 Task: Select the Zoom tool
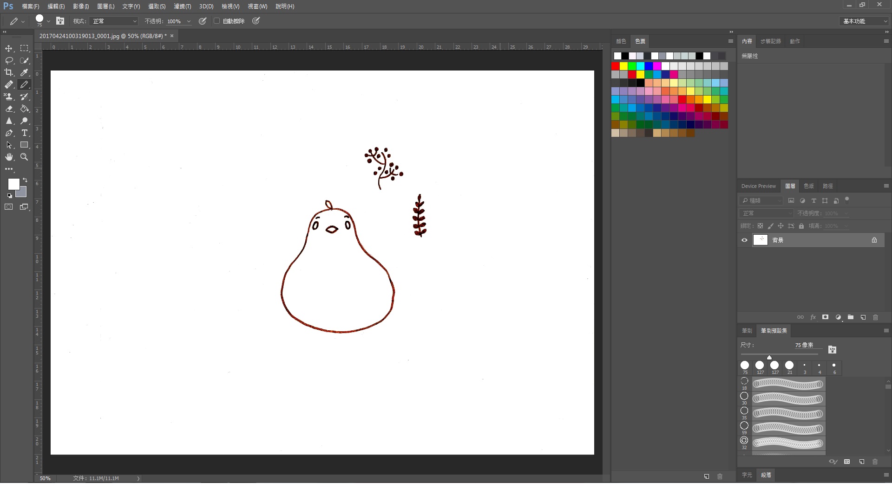(24, 157)
